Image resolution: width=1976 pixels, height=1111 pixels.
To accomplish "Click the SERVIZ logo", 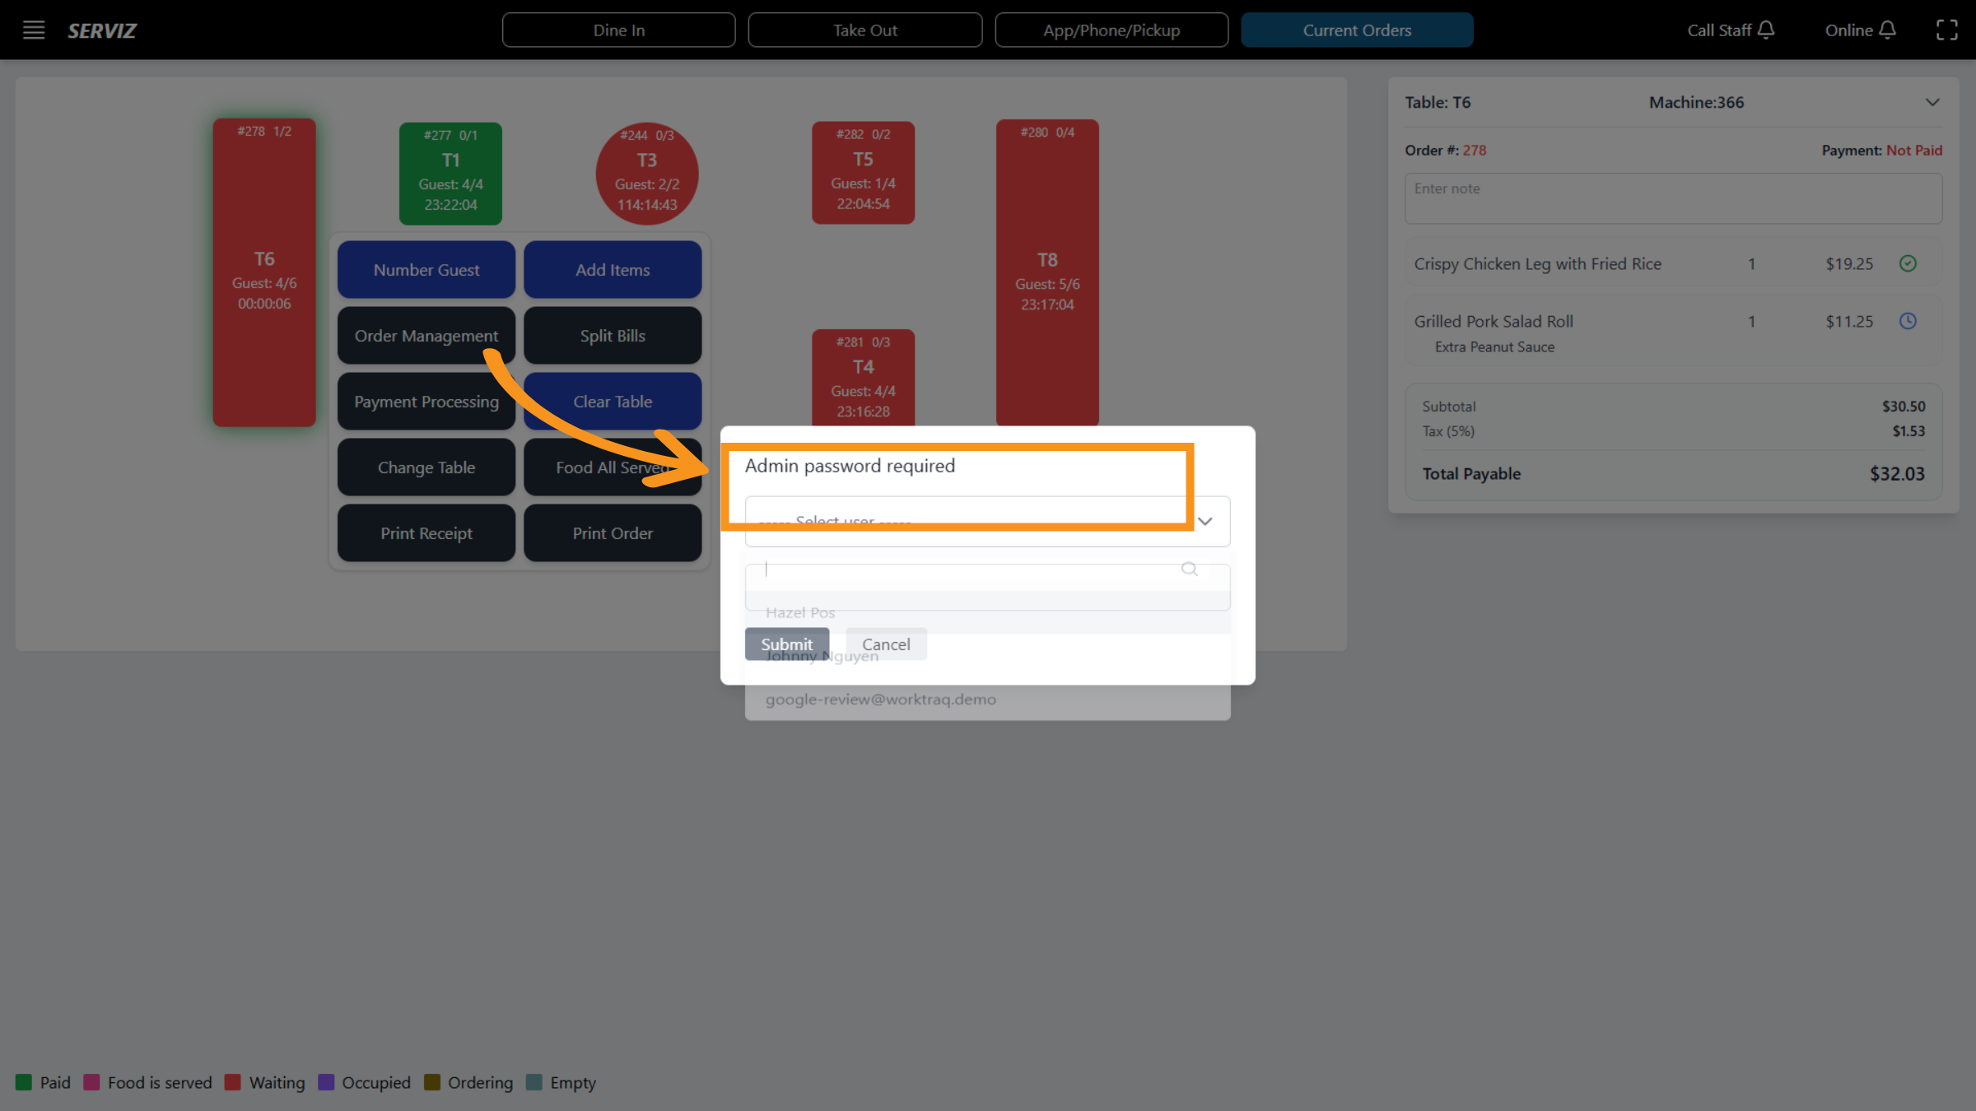I will coord(101,30).
